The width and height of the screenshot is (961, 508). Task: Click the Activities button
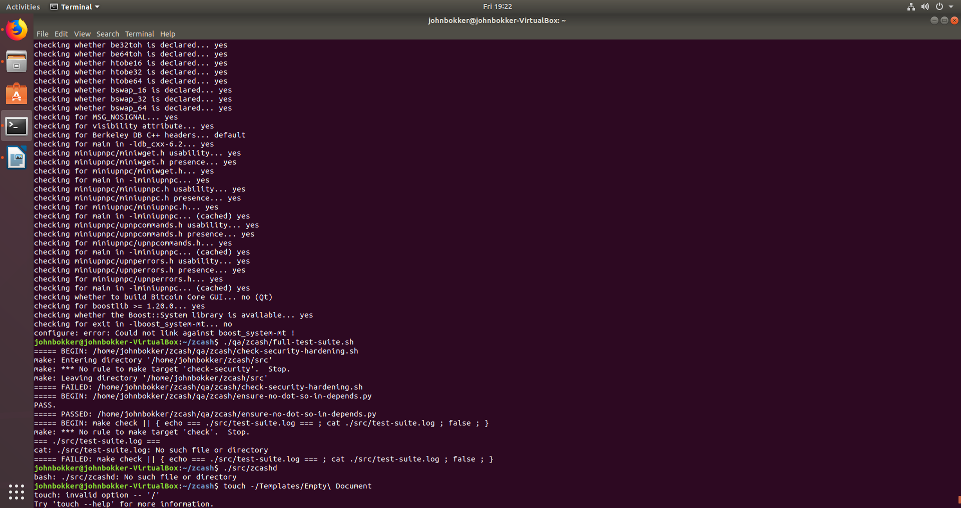[x=23, y=6]
